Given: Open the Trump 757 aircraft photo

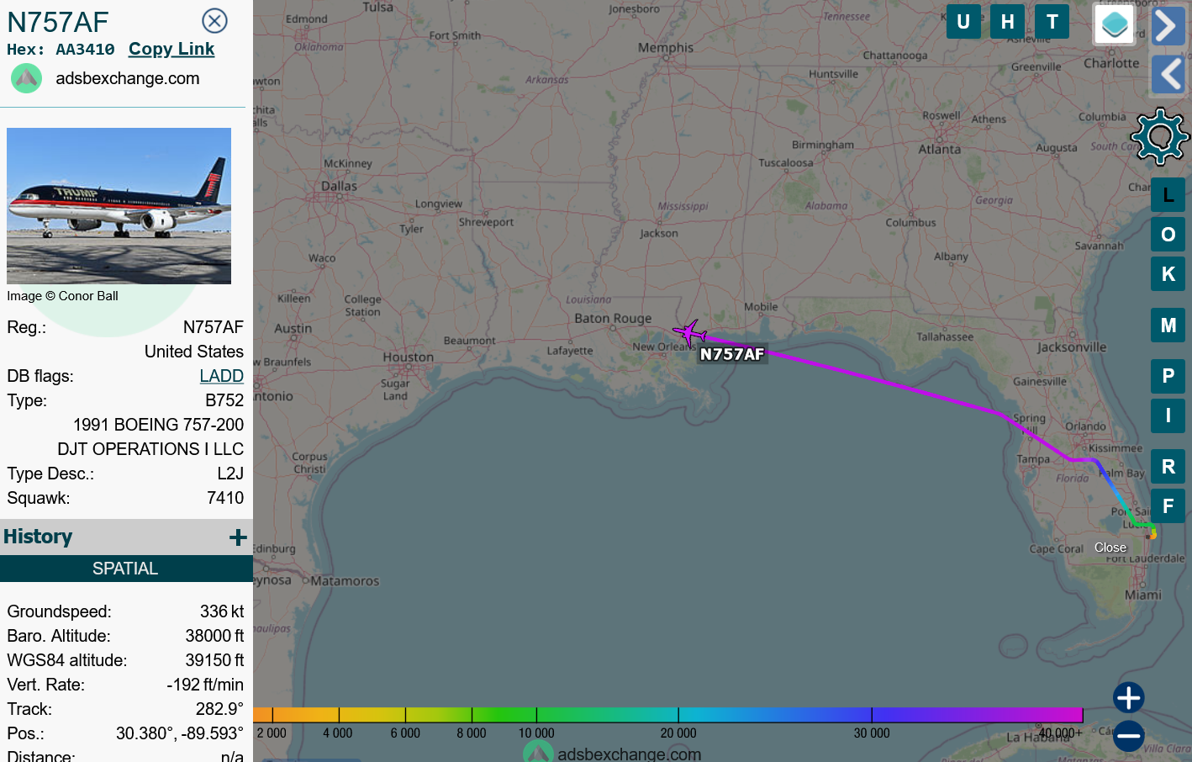Looking at the screenshot, I should tap(119, 206).
